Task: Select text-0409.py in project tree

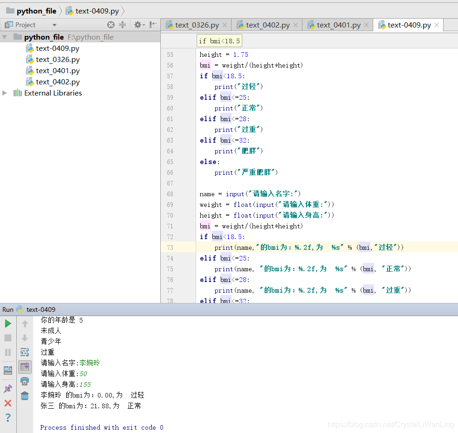Action: coord(58,48)
